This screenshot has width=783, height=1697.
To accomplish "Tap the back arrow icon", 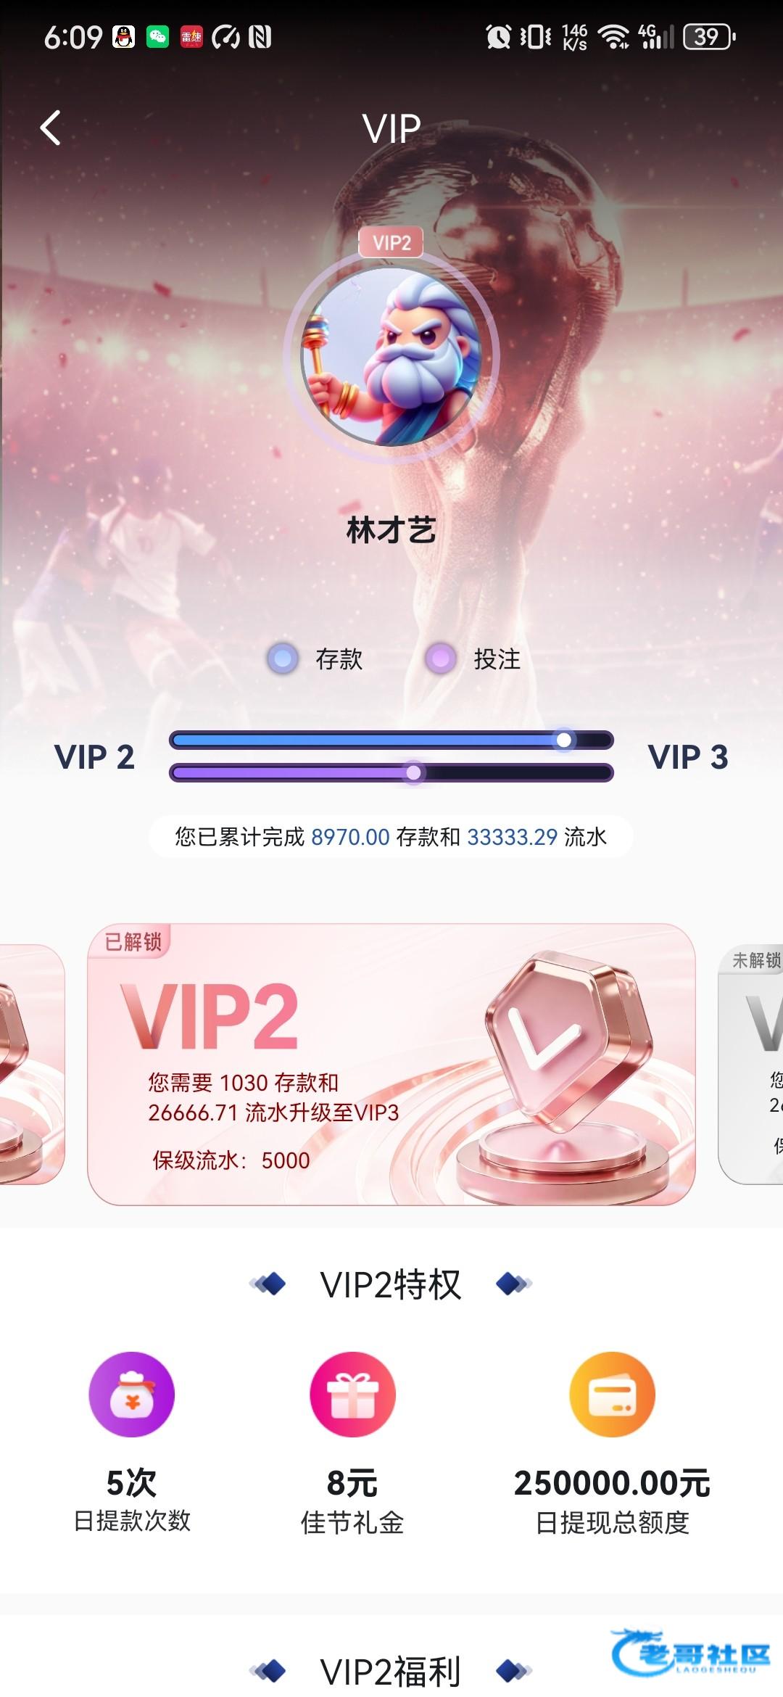I will [50, 128].
